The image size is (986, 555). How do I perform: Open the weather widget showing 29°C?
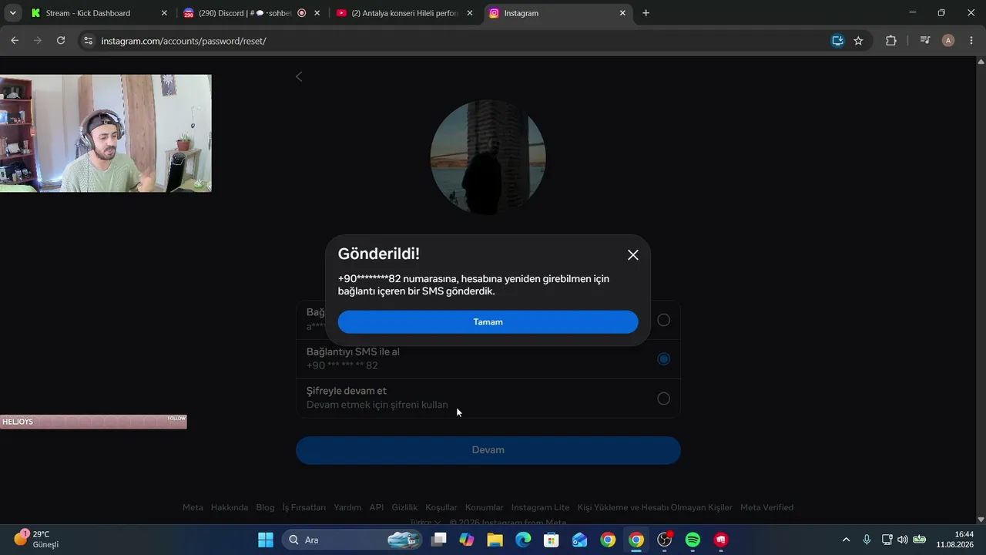pos(36,540)
